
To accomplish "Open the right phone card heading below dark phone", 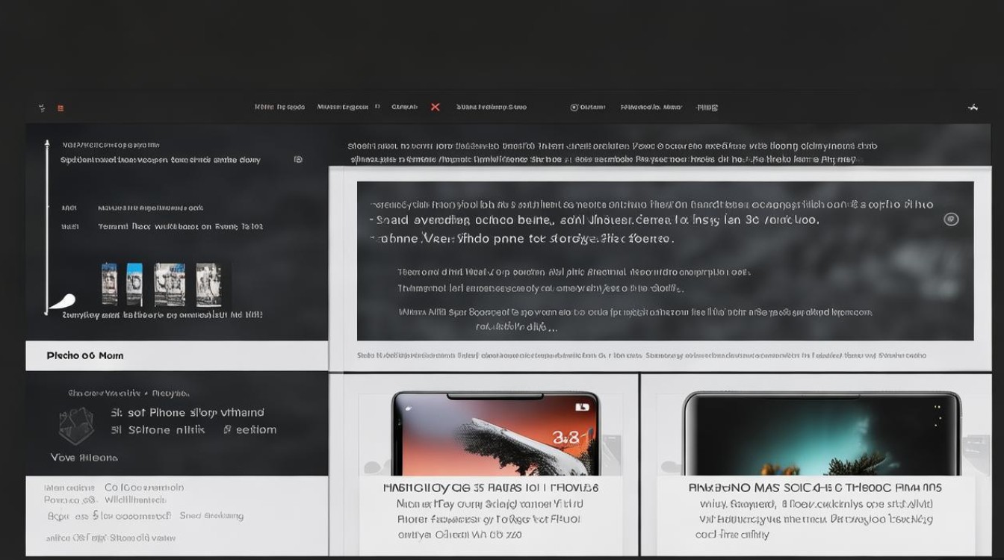I will pos(815,488).
